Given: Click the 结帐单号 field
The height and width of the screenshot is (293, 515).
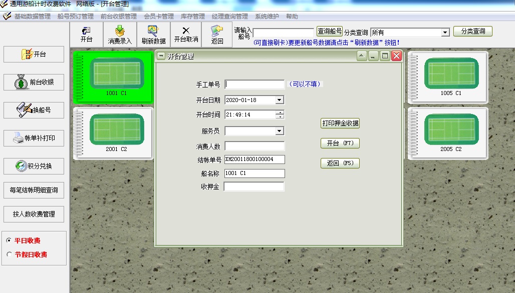Looking at the screenshot, I should [x=254, y=159].
